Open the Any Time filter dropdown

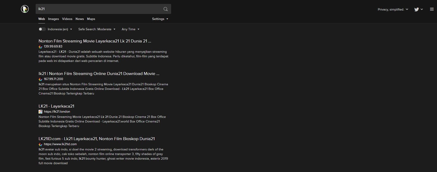pyautogui.click(x=131, y=29)
